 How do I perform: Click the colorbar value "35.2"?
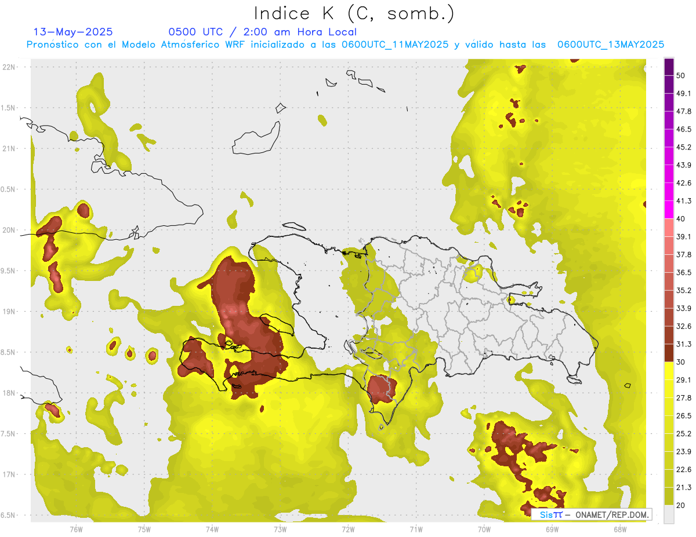(x=684, y=290)
